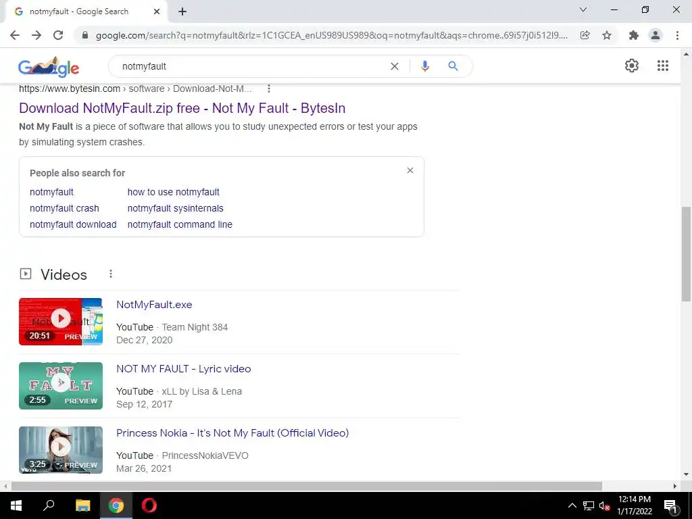The height and width of the screenshot is (519, 692).
Task: Clear the search query text
Action: [395, 66]
